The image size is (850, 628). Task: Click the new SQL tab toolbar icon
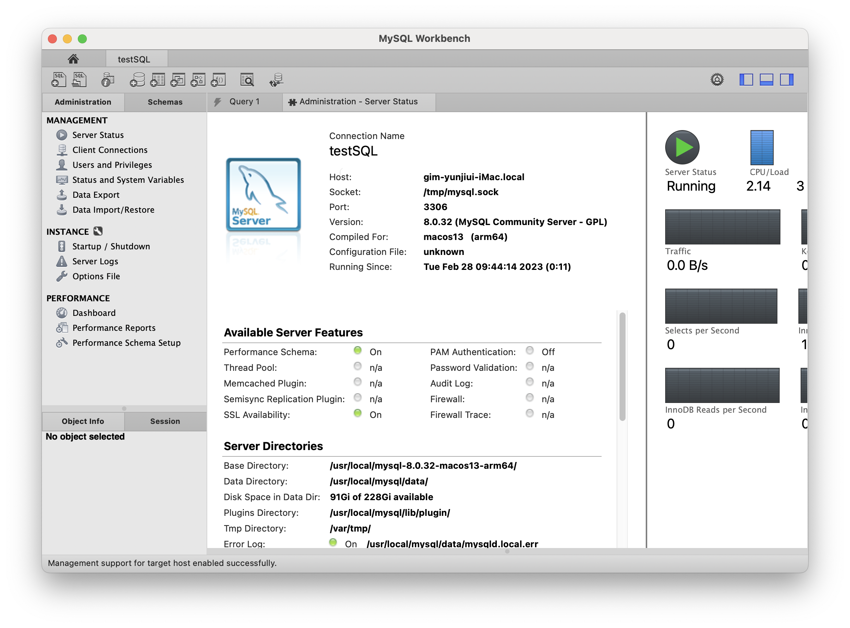coord(58,80)
